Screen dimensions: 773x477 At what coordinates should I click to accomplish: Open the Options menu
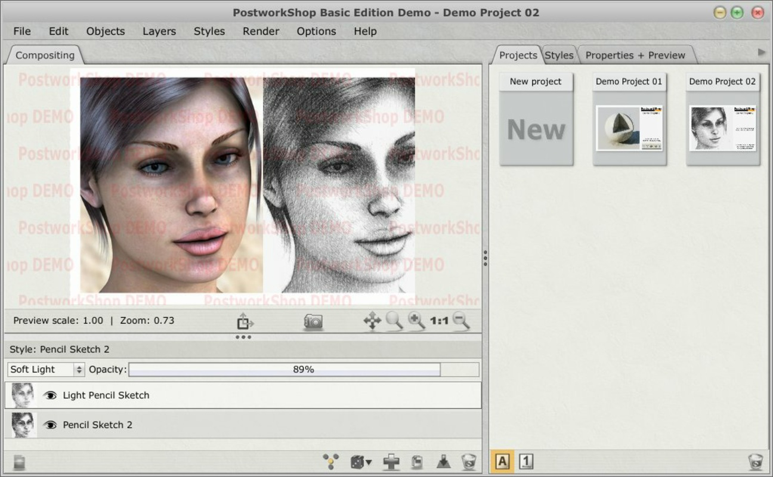pos(316,31)
